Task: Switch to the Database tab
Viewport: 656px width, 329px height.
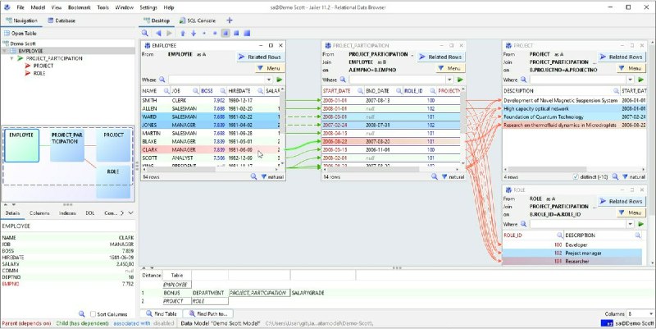Action: coord(61,21)
